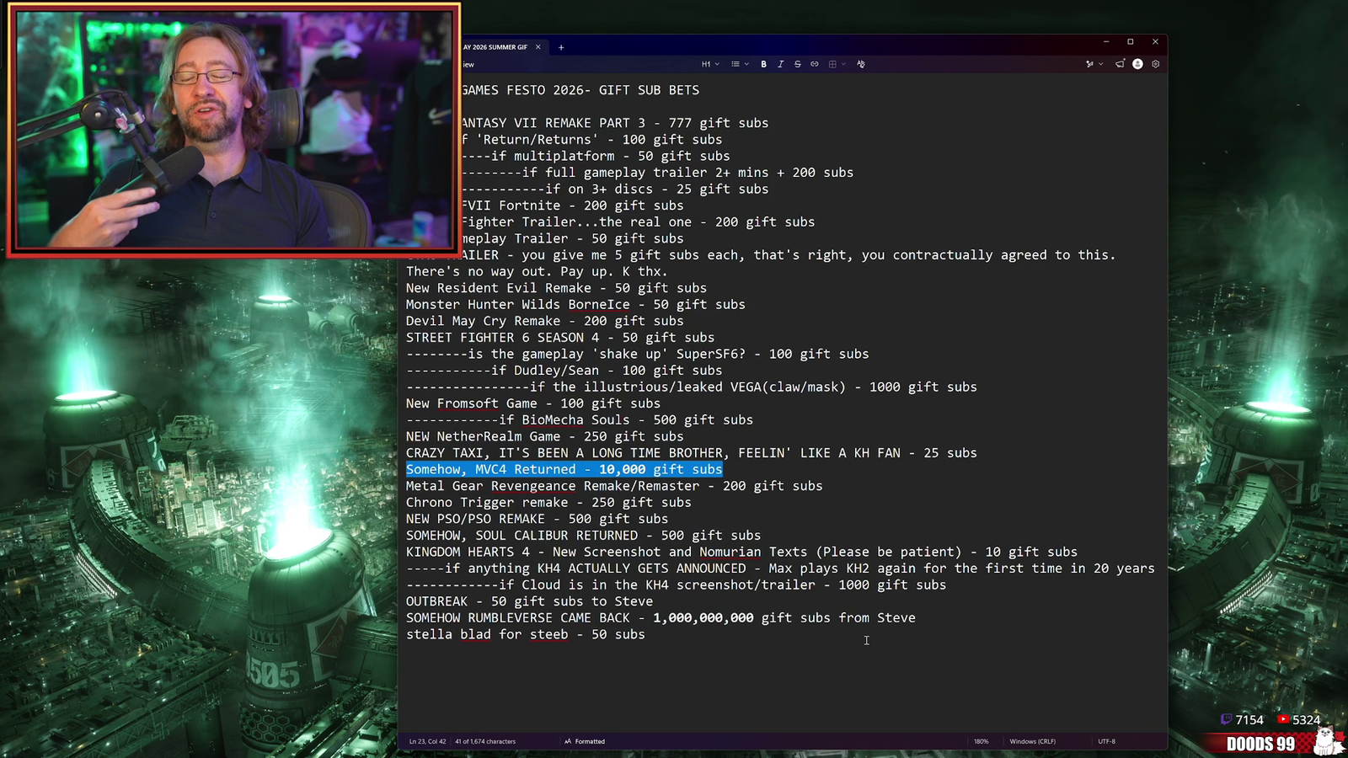Click the 'if multiplatform - 50 gift subs' line
1348x758 pixels.
tap(596, 156)
